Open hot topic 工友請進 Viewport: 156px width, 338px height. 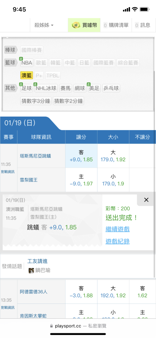click(37, 261)
